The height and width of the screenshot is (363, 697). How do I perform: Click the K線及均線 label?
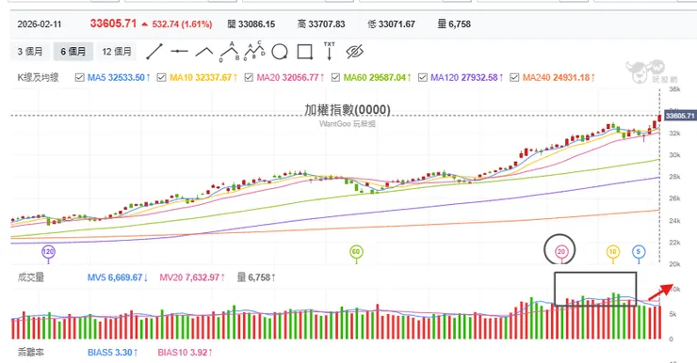click(39, 78)
